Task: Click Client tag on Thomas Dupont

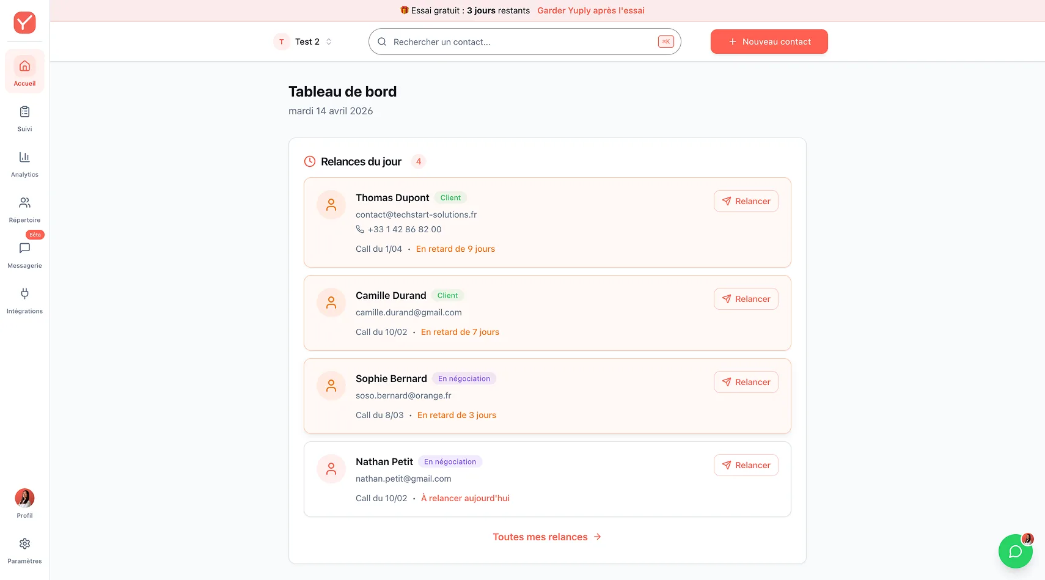Action: [450, 197]
